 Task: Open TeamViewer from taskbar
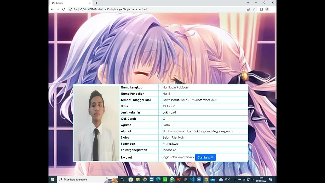coord(152,179)
